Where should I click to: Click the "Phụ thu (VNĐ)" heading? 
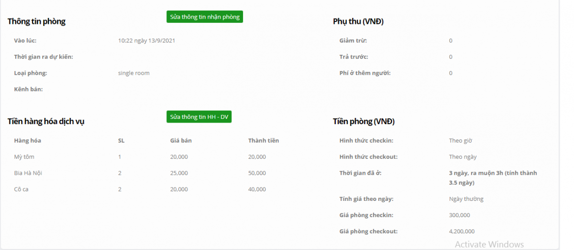[x=358, y=21]
